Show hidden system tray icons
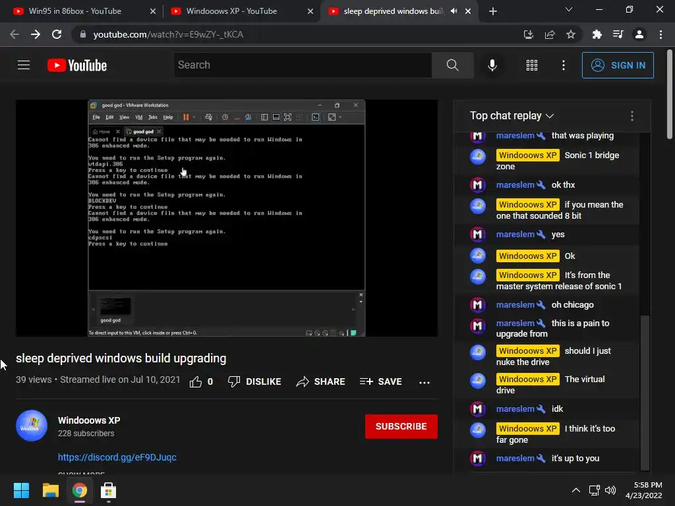 [x=576, y=490]
